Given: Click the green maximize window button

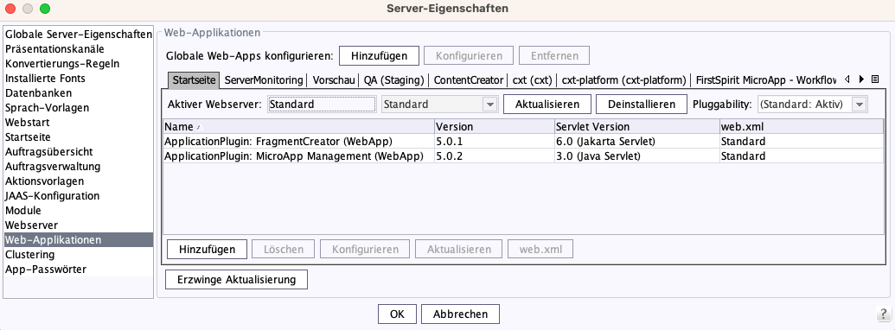Looking at the screenshot, I should 44,9.
